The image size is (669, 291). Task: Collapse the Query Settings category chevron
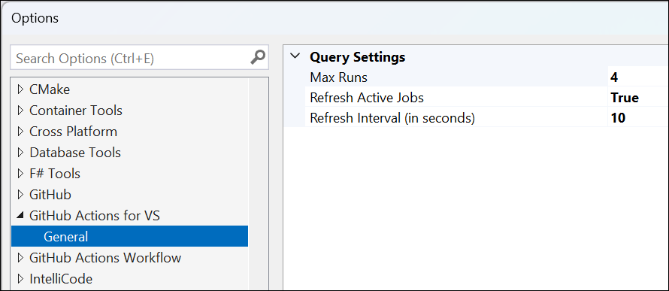click(295, 56)
